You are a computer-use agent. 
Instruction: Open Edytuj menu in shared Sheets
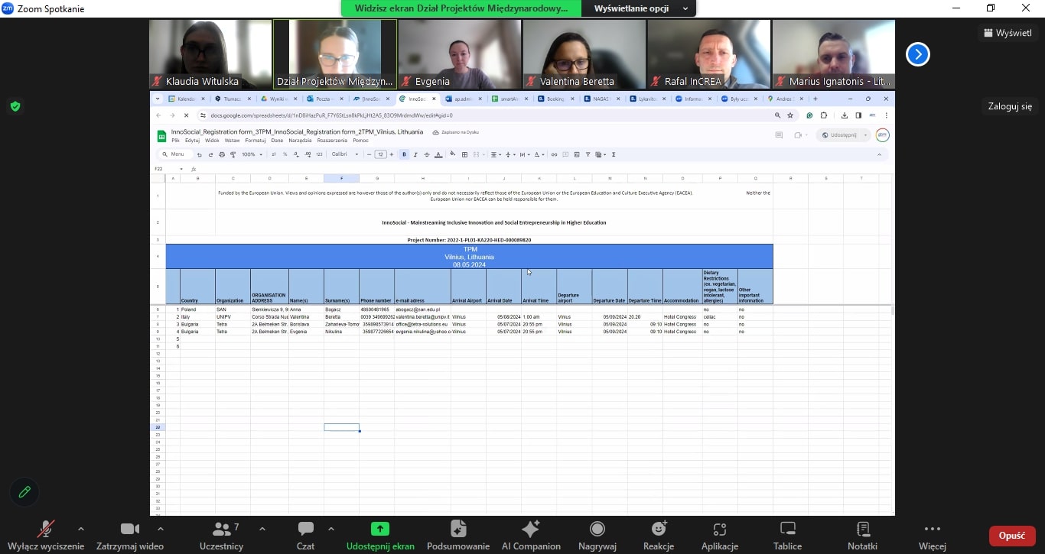click(192, 141)
